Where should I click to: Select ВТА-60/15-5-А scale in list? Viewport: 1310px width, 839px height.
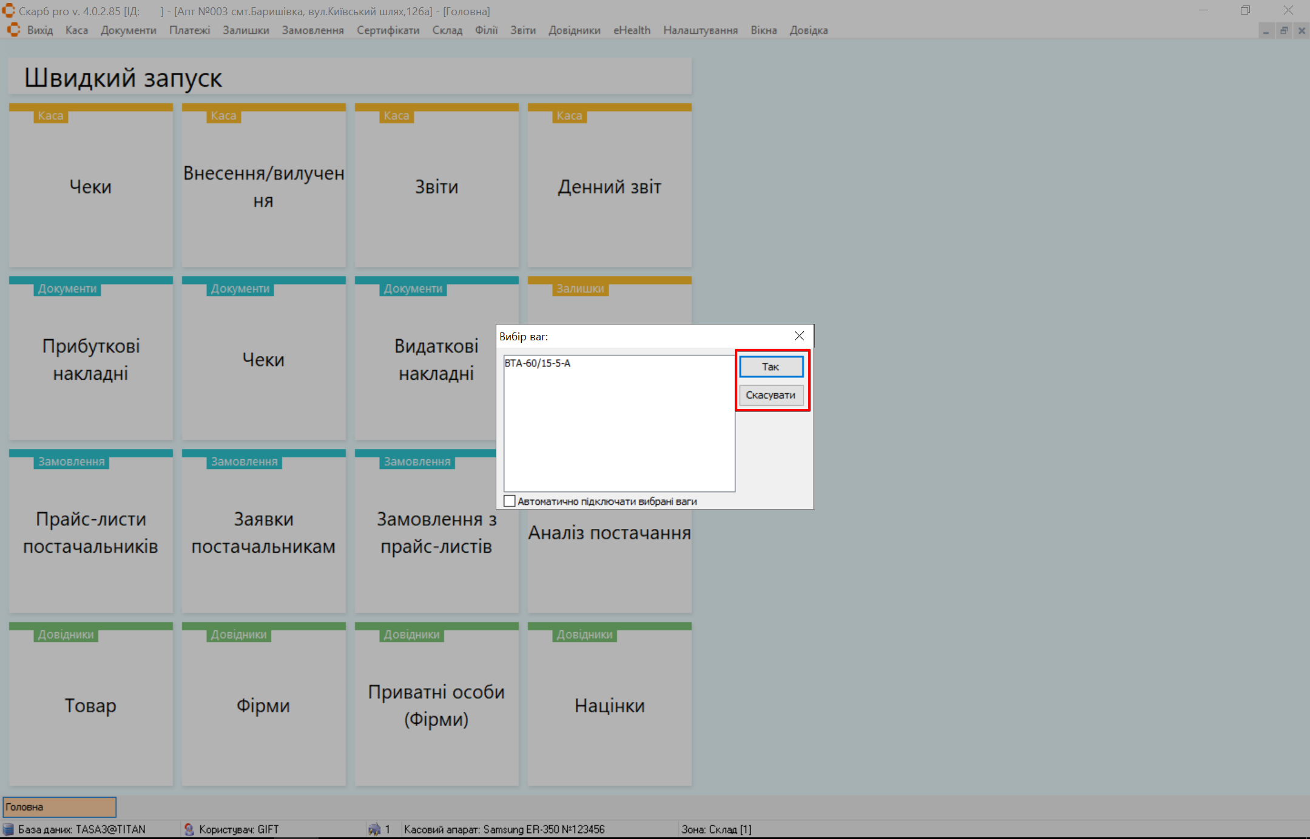pos(538,363)
